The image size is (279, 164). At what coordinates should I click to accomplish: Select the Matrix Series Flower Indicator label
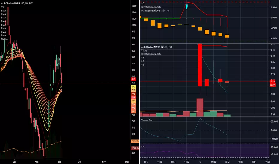pyautogui.click(x=155, y=10)
